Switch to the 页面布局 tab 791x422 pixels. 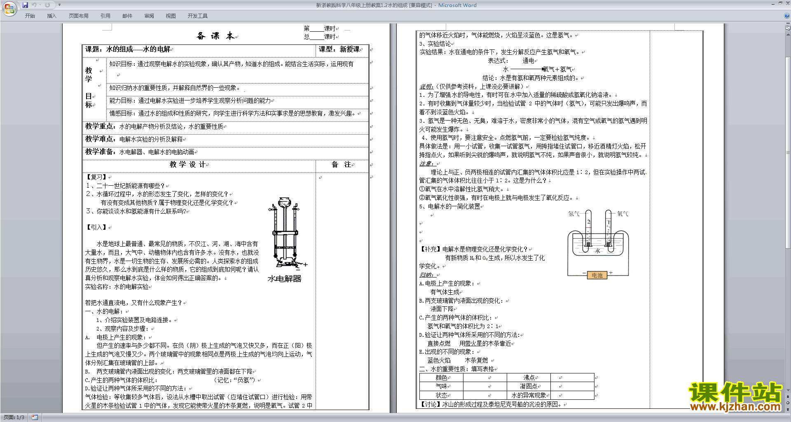click(x=79, y=16)
